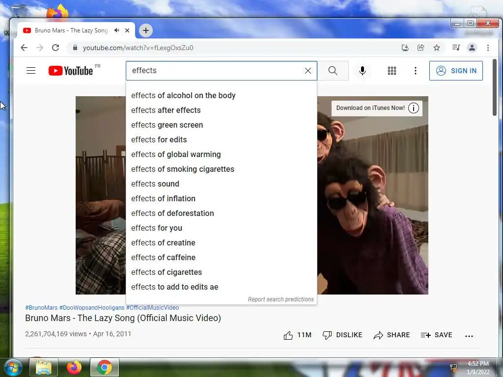Mute the tab via the speaker icon

117,30
